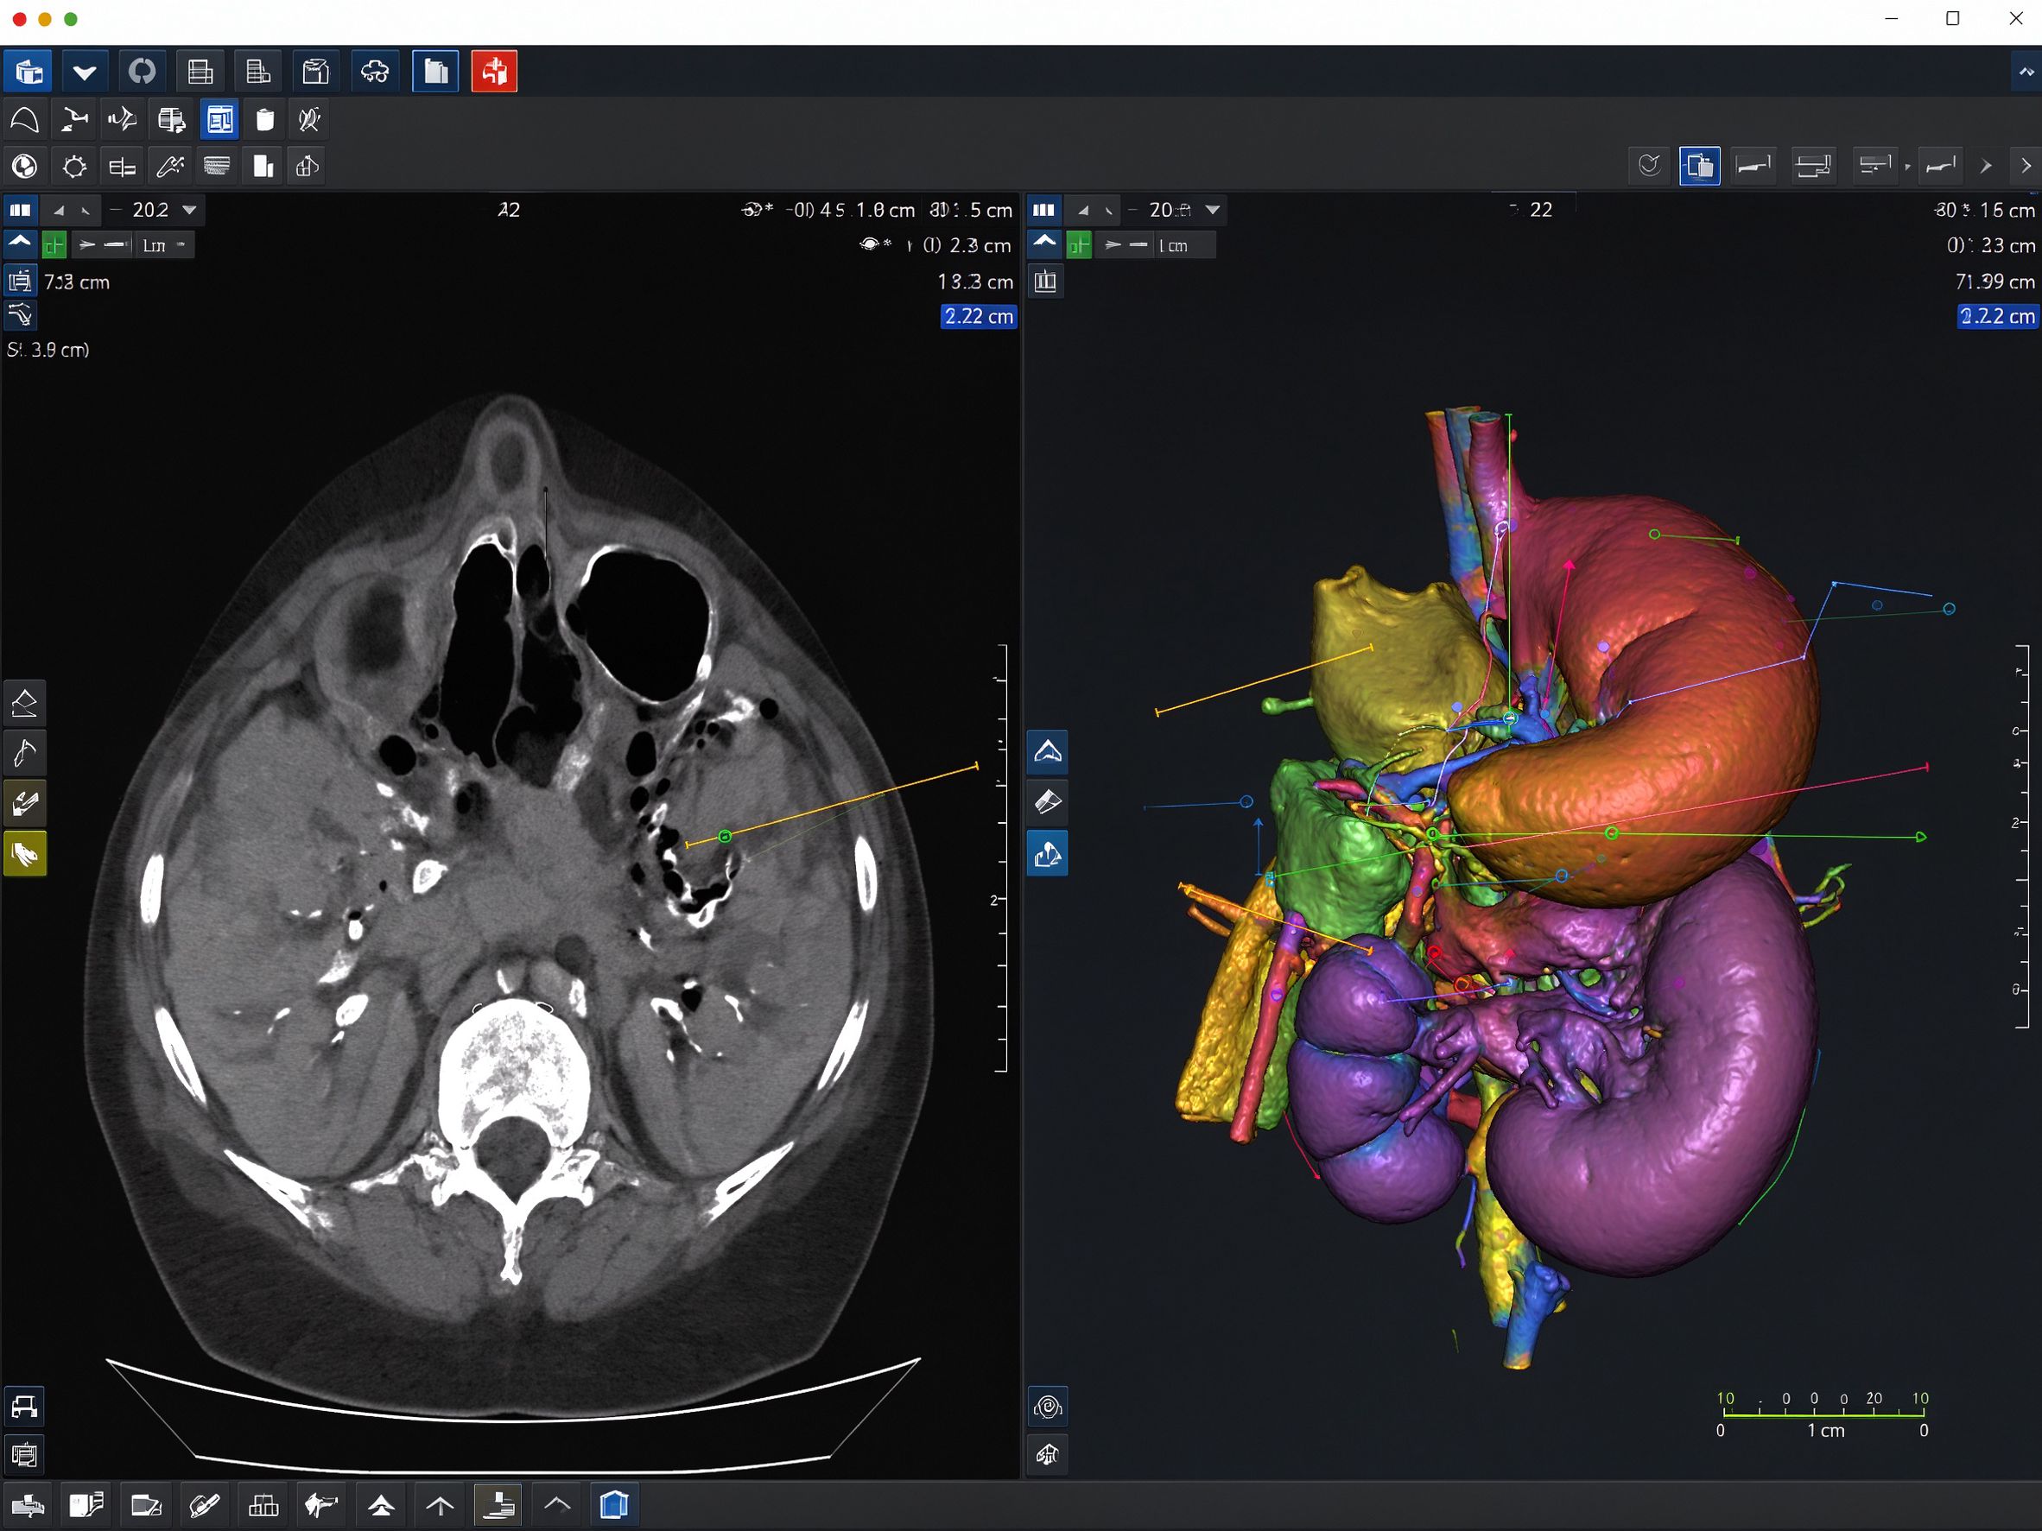Click the right-pointing chevron at the far right of the toolbar
The height and width of the screenshot is (1531, 2042).
coord(2026,166)
